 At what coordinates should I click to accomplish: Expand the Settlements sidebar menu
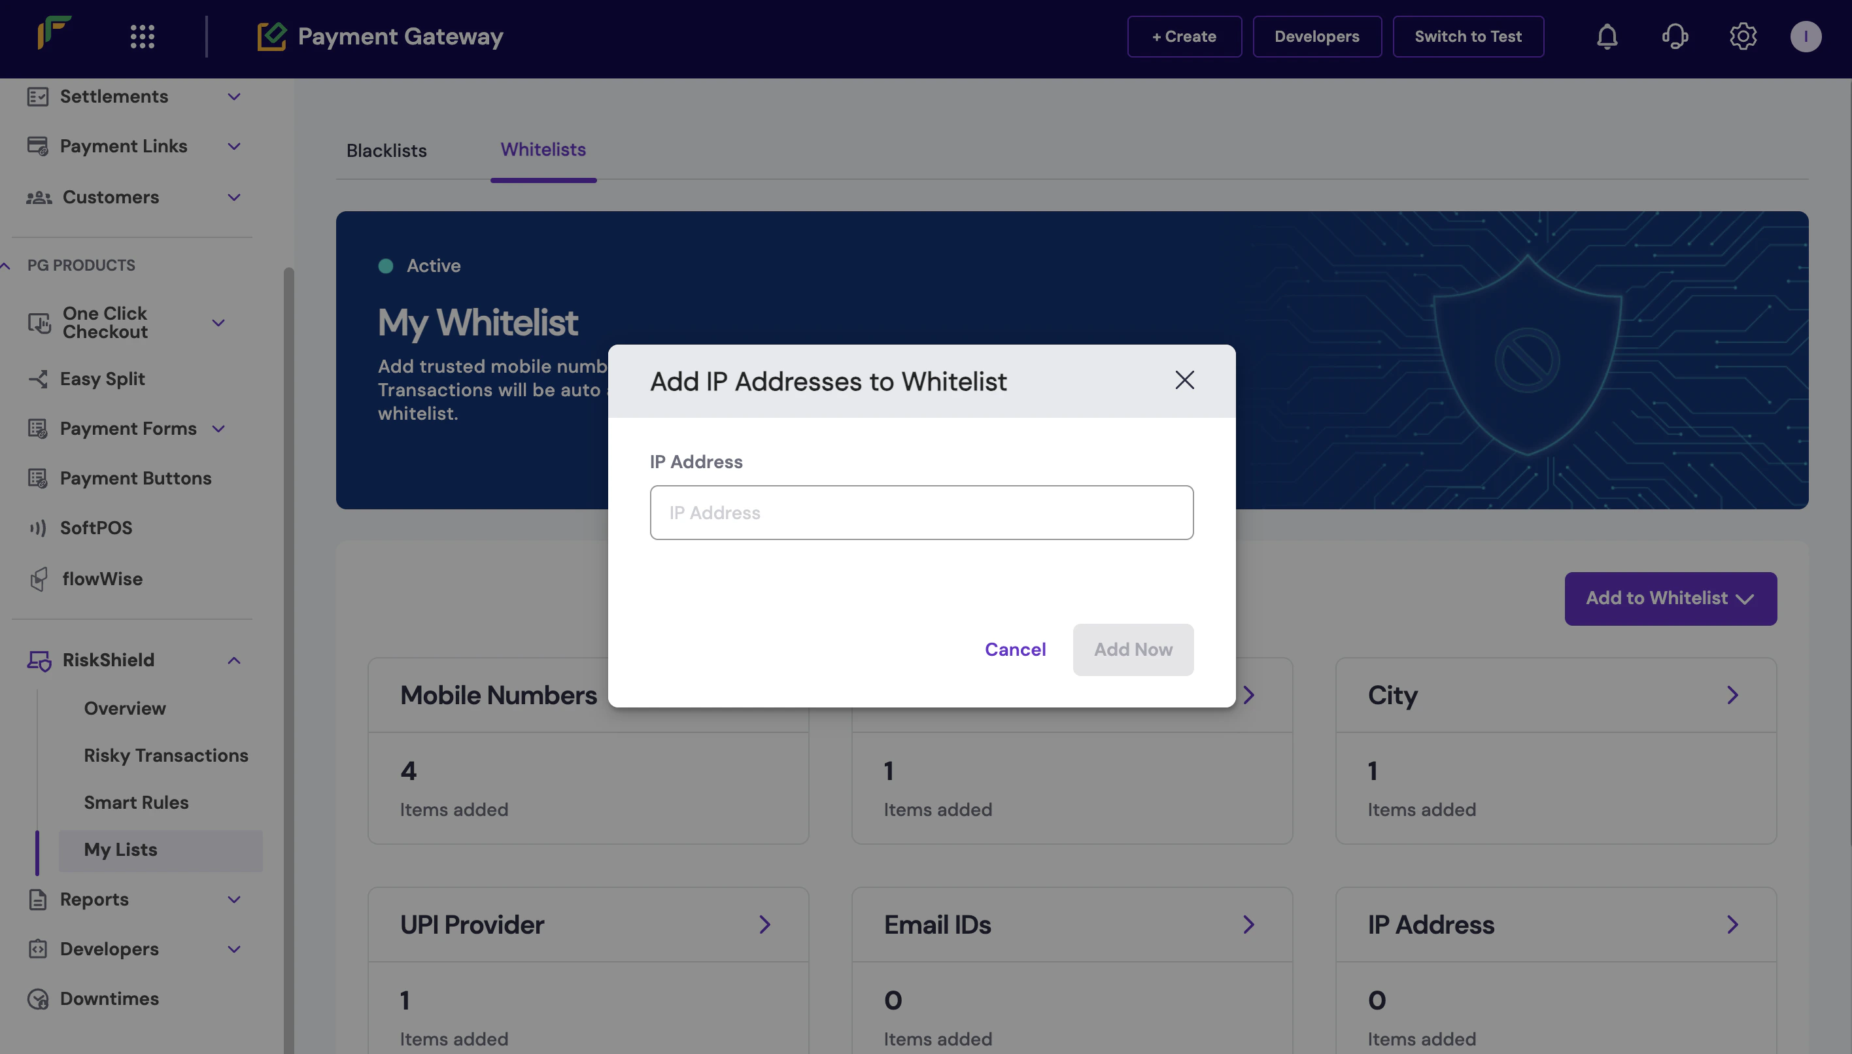[x=234, y=96]
